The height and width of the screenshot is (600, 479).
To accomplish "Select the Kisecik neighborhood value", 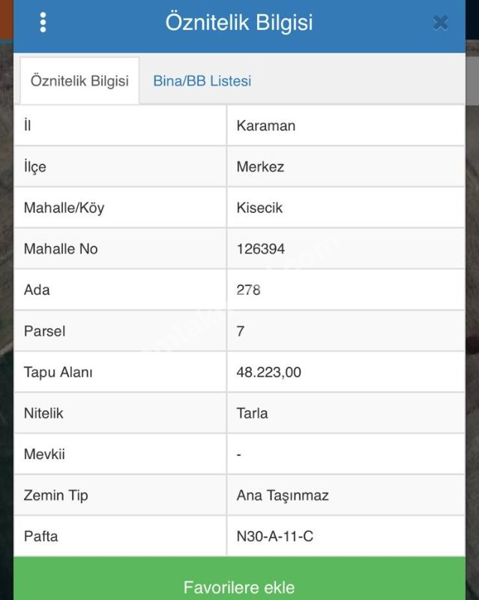I will tap(259, 208).
